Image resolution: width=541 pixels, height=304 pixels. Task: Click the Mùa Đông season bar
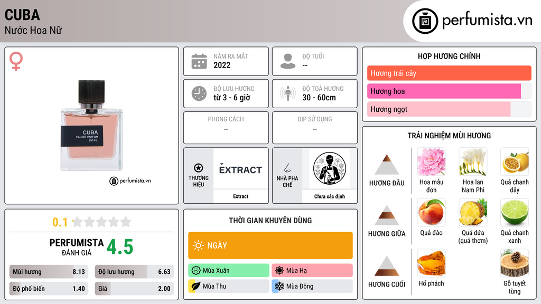click(312, 286)
